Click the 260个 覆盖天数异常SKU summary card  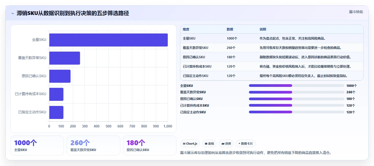point(93,145)
